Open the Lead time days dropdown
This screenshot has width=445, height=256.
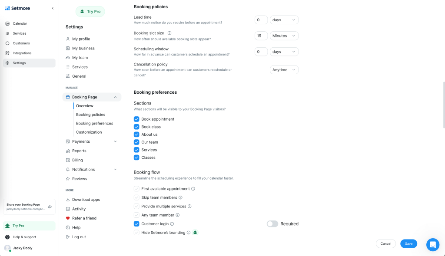point(284,20)
